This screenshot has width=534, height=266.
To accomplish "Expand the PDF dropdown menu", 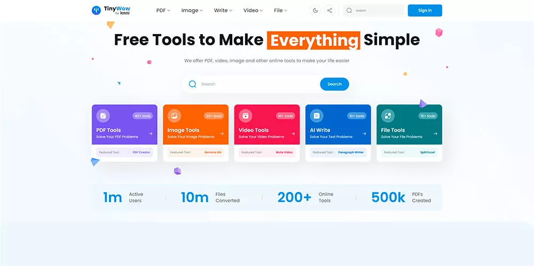I will [x=163, y=11].
